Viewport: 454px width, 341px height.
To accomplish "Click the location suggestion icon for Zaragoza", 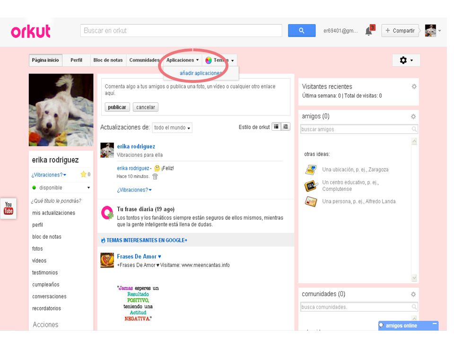I will tap(311, 170).
